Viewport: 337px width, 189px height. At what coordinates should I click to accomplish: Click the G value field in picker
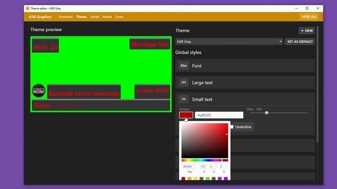(213, 166)
